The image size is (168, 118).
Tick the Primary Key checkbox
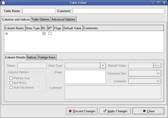pyautogui.click(x=11, y=78)
